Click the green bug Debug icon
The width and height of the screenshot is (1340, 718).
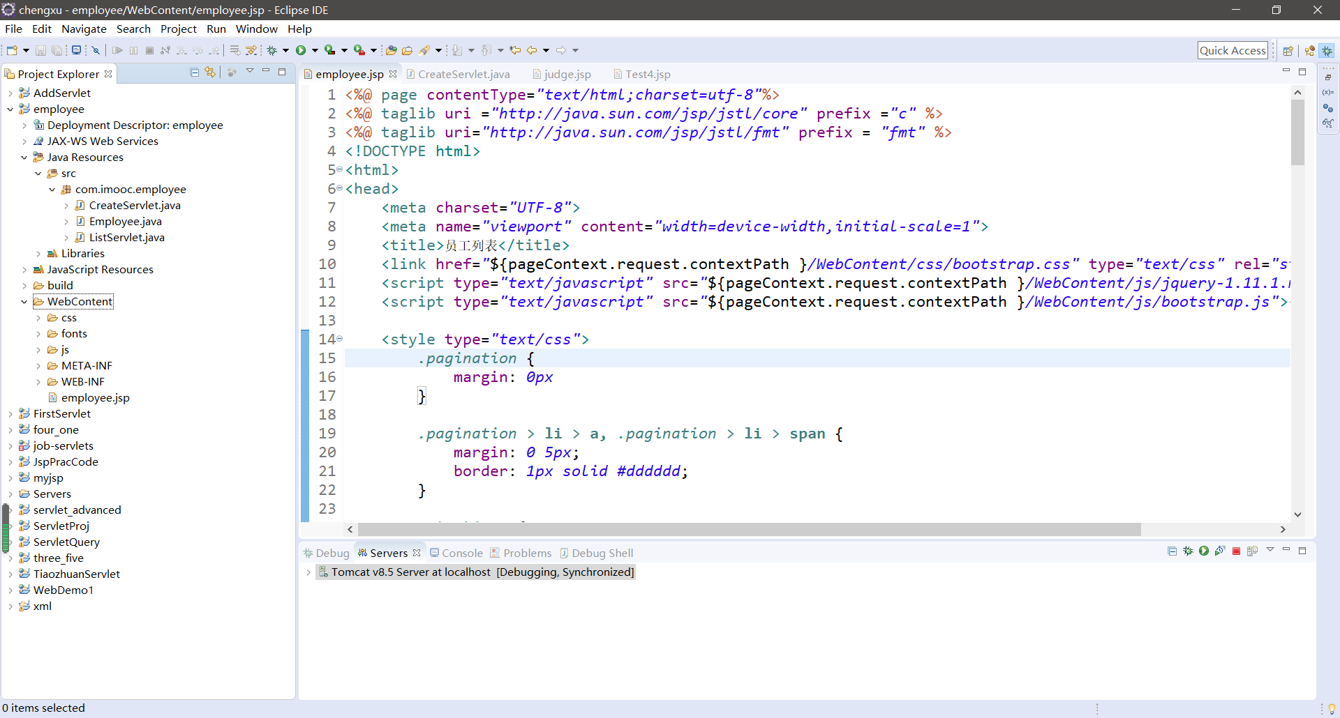pyautogui.click(x=272, y=50)
